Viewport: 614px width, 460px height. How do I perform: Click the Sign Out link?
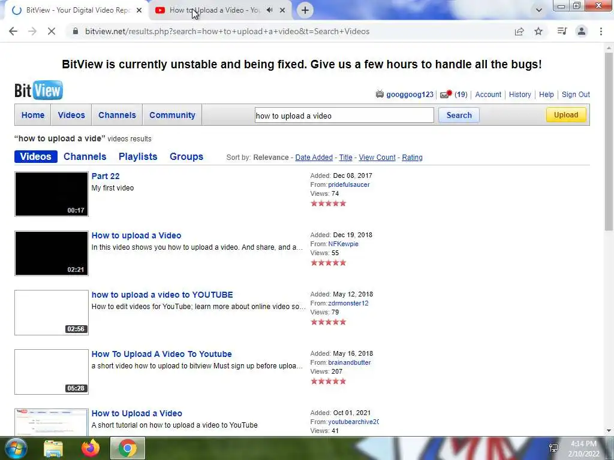576,94
